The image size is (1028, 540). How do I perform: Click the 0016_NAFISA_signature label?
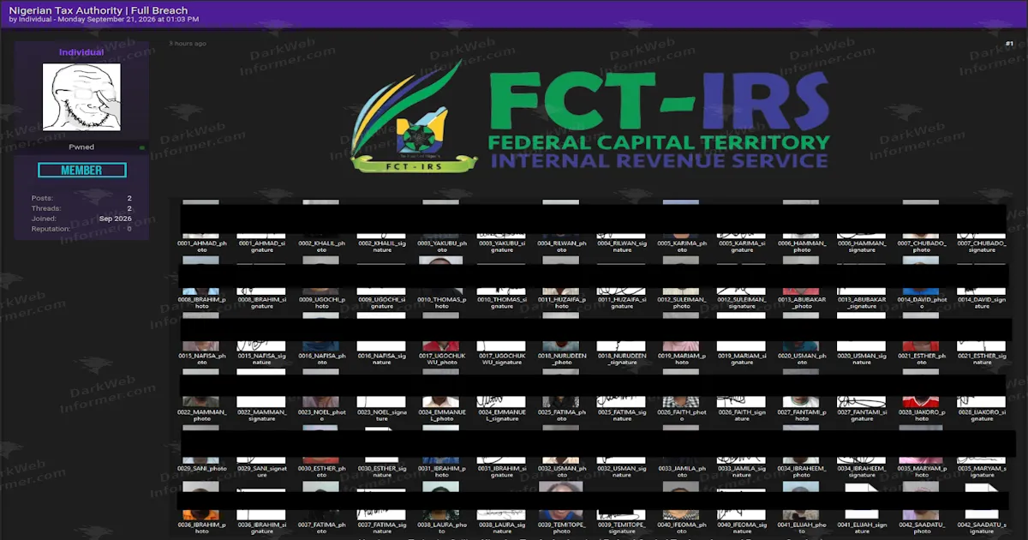click(382, 358)
